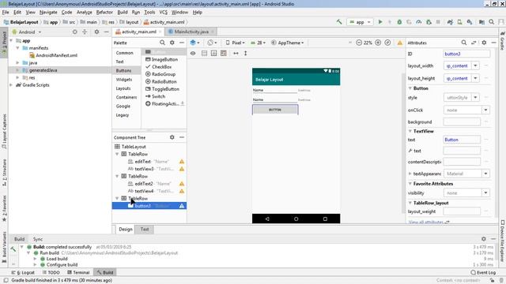This screenshot has width=506, height=284.
Task: Zoom out the design preview
Action: (x=358, y=43)
